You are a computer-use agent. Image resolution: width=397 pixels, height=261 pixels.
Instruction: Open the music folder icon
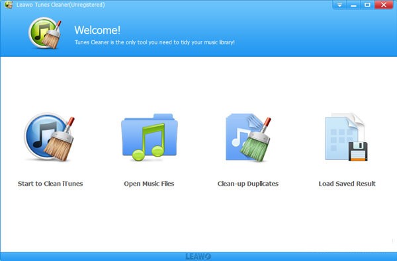coord(150,137)
